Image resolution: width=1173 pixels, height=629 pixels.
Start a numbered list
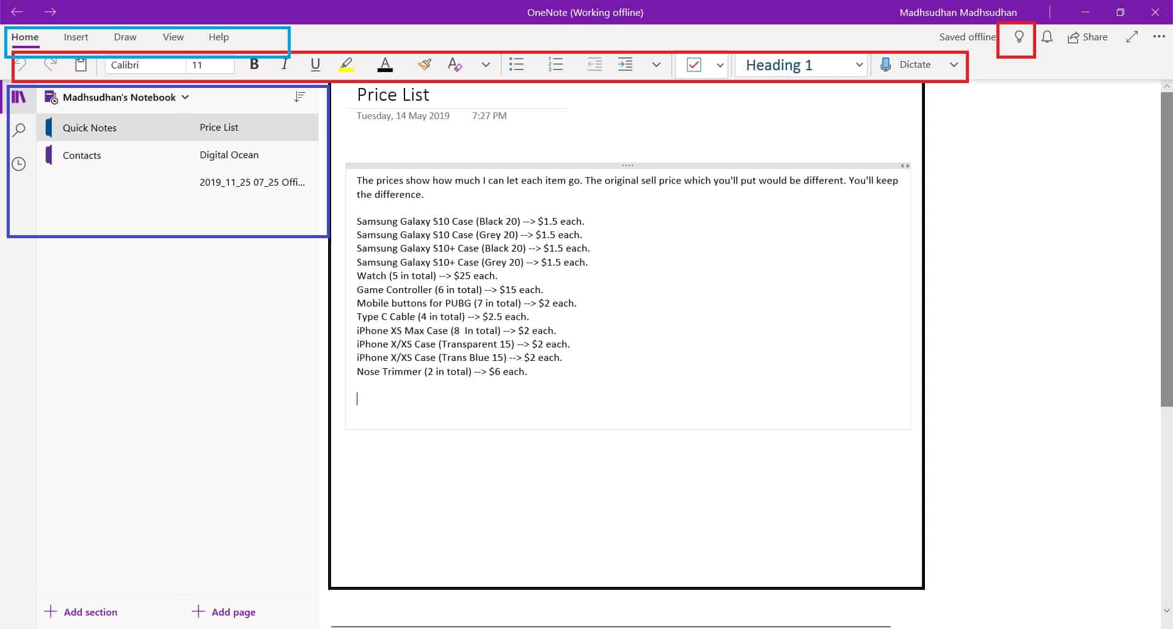tap(555, 65)
